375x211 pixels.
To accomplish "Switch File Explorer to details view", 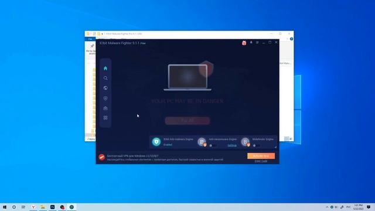I will (287, 138).
